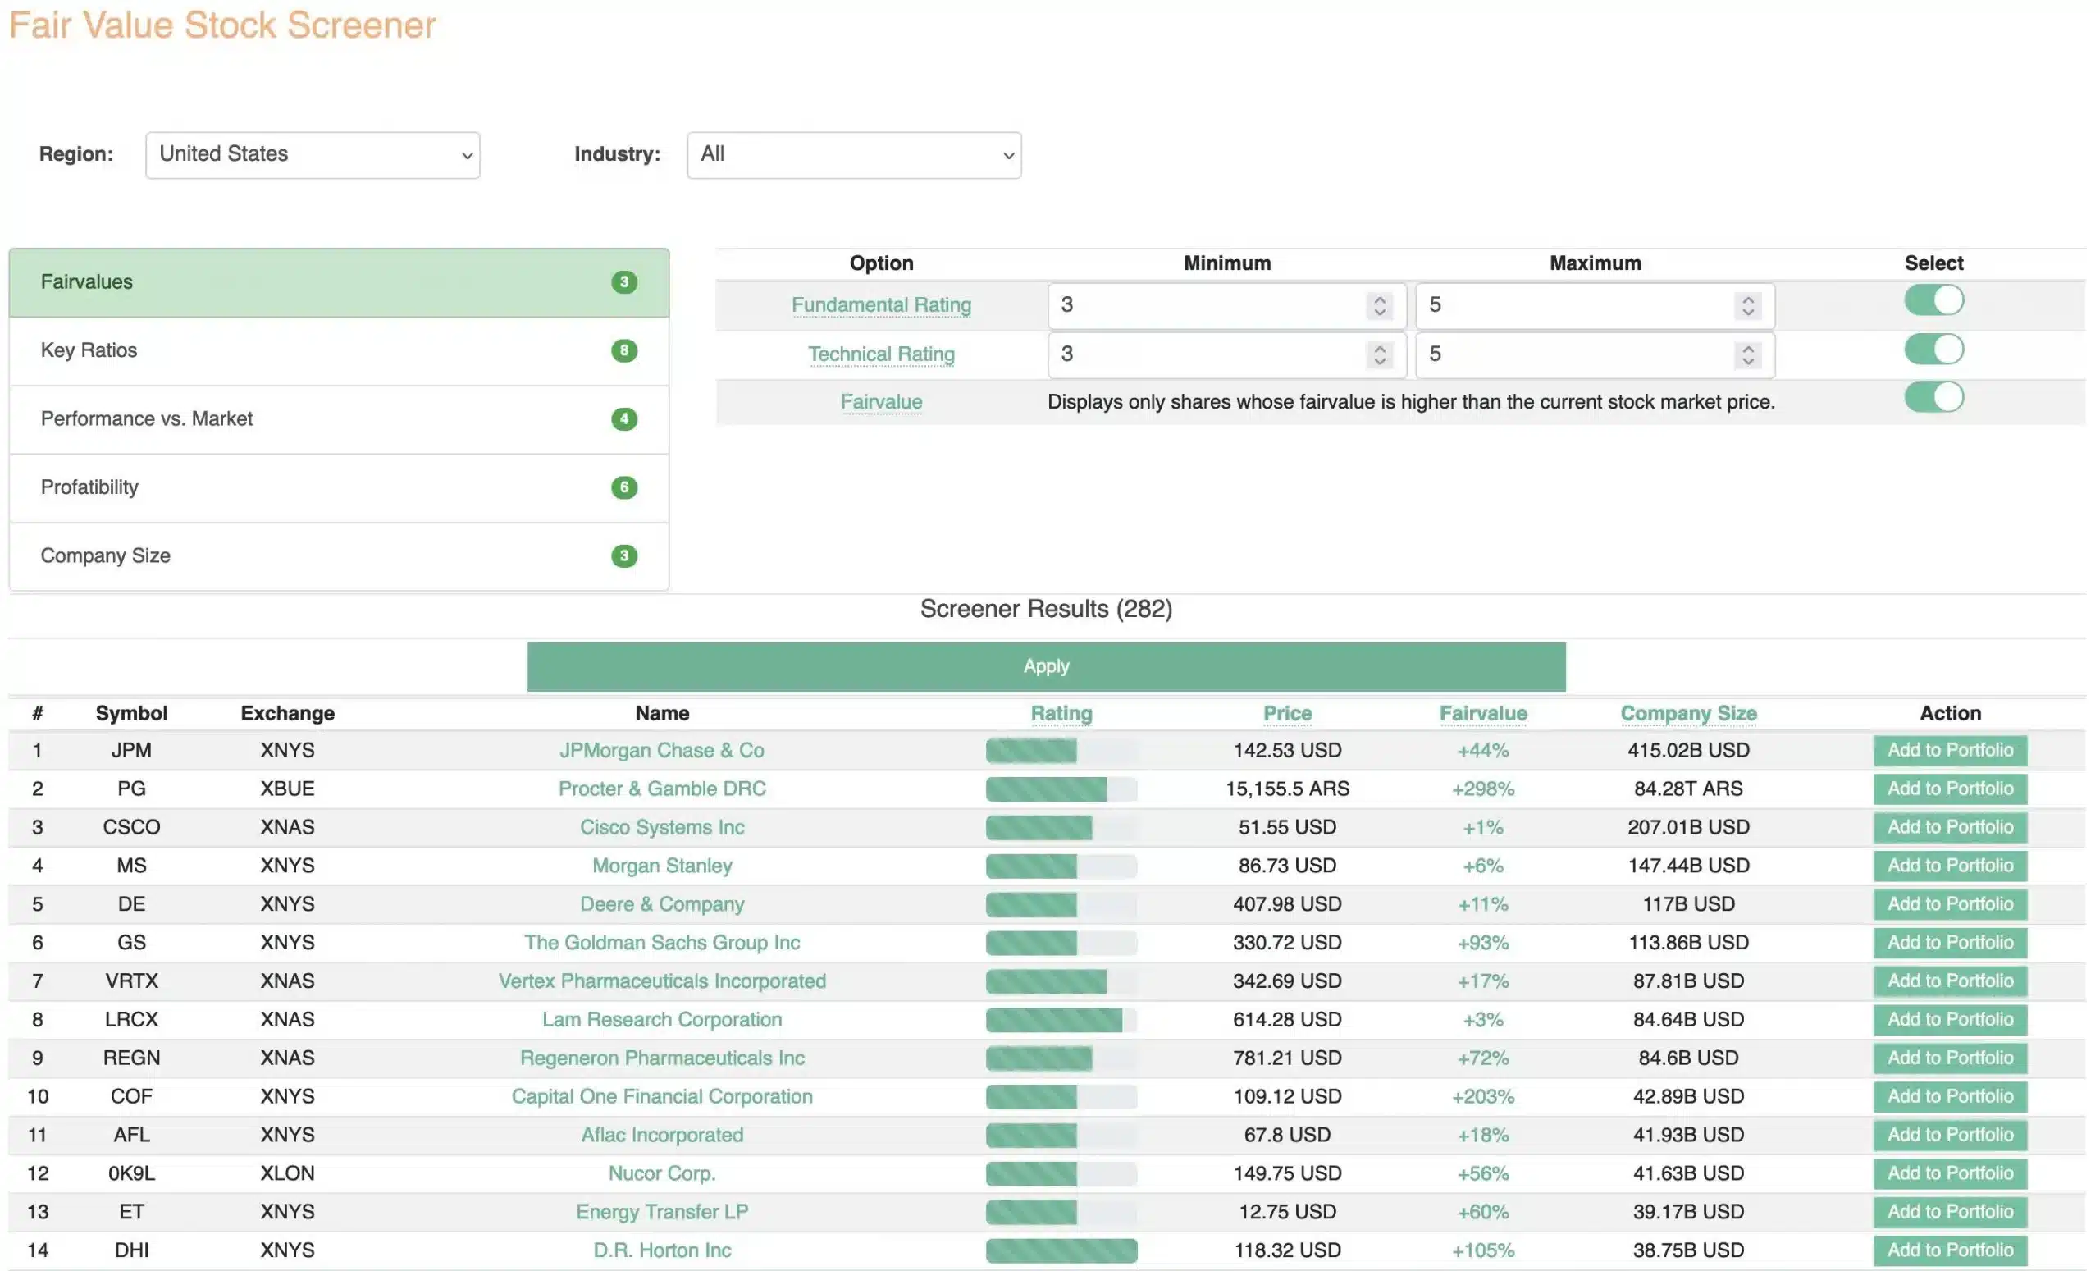Viewport: 2100px width, 1271px height.
Task: Click the Technical Rating maximum input field
Action: 1595,354
